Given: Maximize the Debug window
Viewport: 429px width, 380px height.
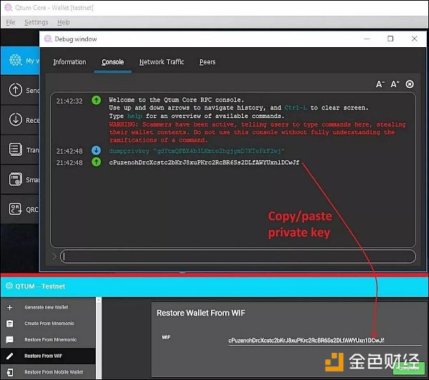Looking at the screenshot, I should [x=390, y=39].
